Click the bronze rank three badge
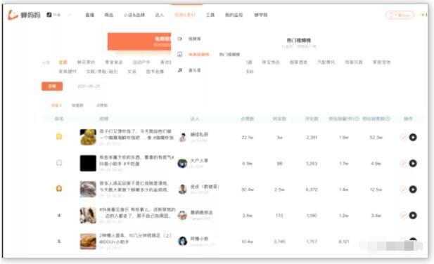Image resolution: width=434 pixels, height=264 pixels. [x=59, y=189]
